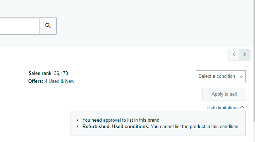This screenshot has width=255, height=142.
Task: Click the Apply to sell button
Action: [x=224, y=94]
